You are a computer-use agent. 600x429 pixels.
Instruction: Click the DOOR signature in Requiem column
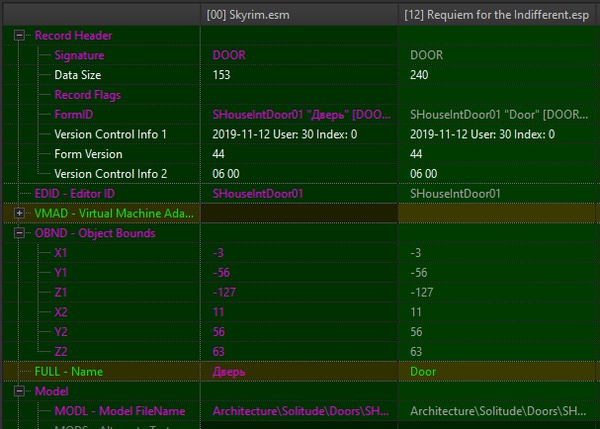point(426,55)
